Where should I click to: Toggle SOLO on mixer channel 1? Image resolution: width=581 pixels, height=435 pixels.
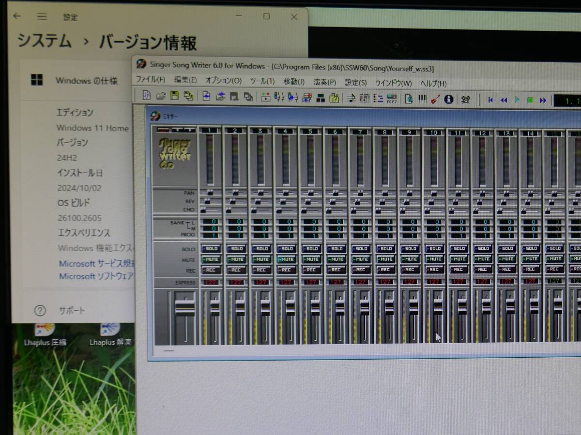(212, 248)
